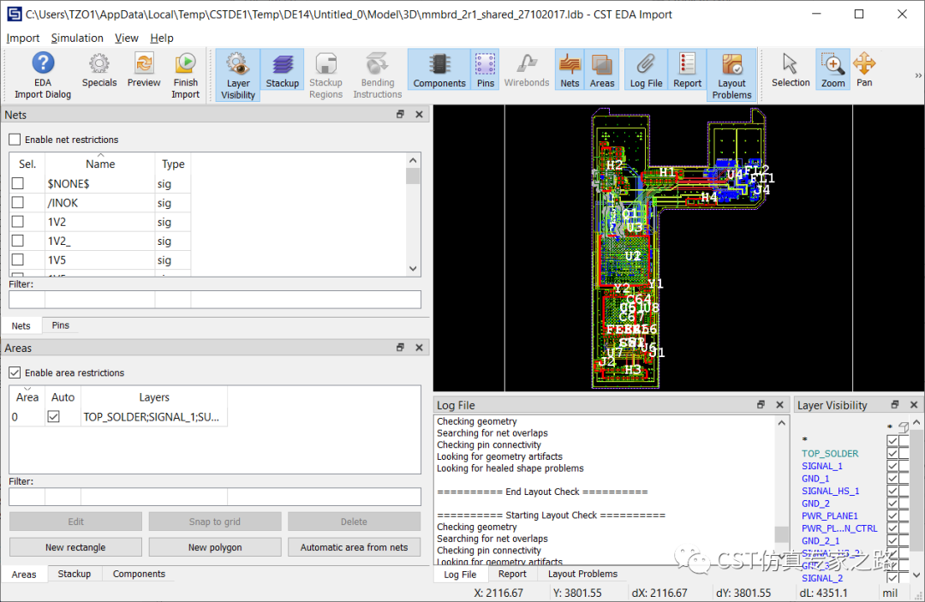This screenshot has height=602, width=925.
Task: Open the Import menu
Action: [22, 38]
